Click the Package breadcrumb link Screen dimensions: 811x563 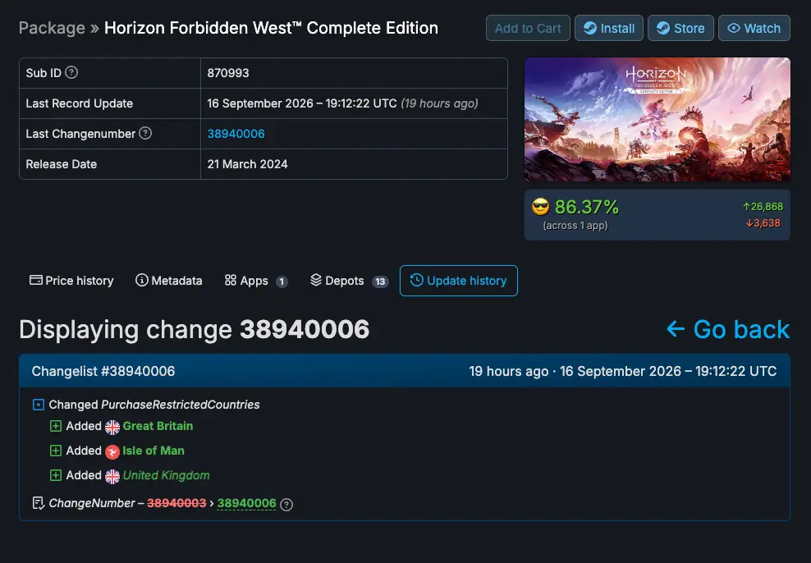[x=52, y=28]
